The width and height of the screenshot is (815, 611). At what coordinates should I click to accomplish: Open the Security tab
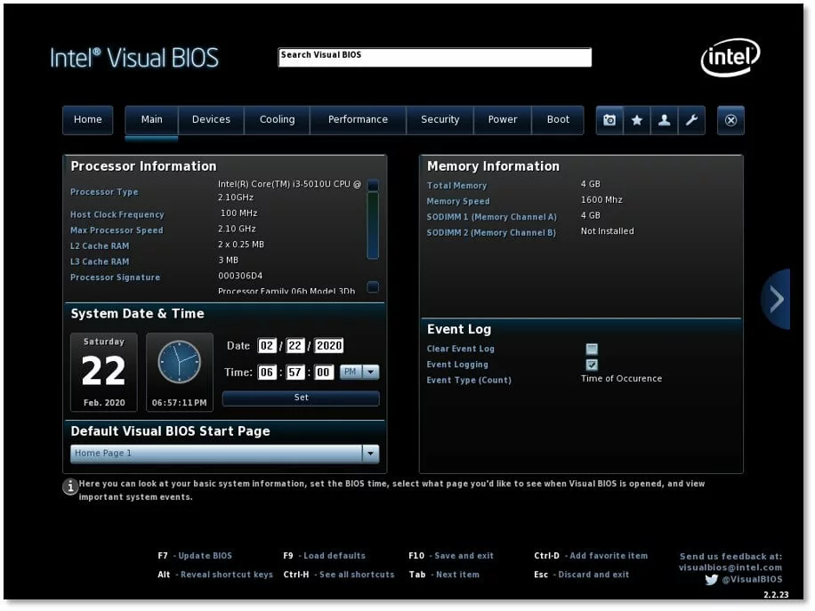(x=440, y=120)
